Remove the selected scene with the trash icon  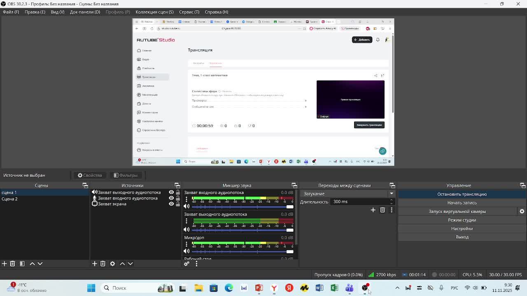(12, 264)
